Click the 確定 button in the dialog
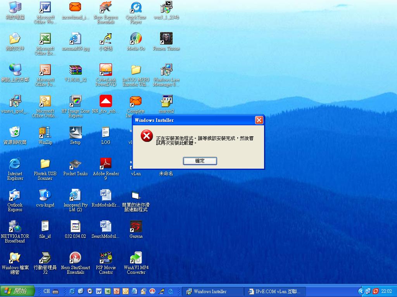Screen dimensions: 397x297 (200, 161)
